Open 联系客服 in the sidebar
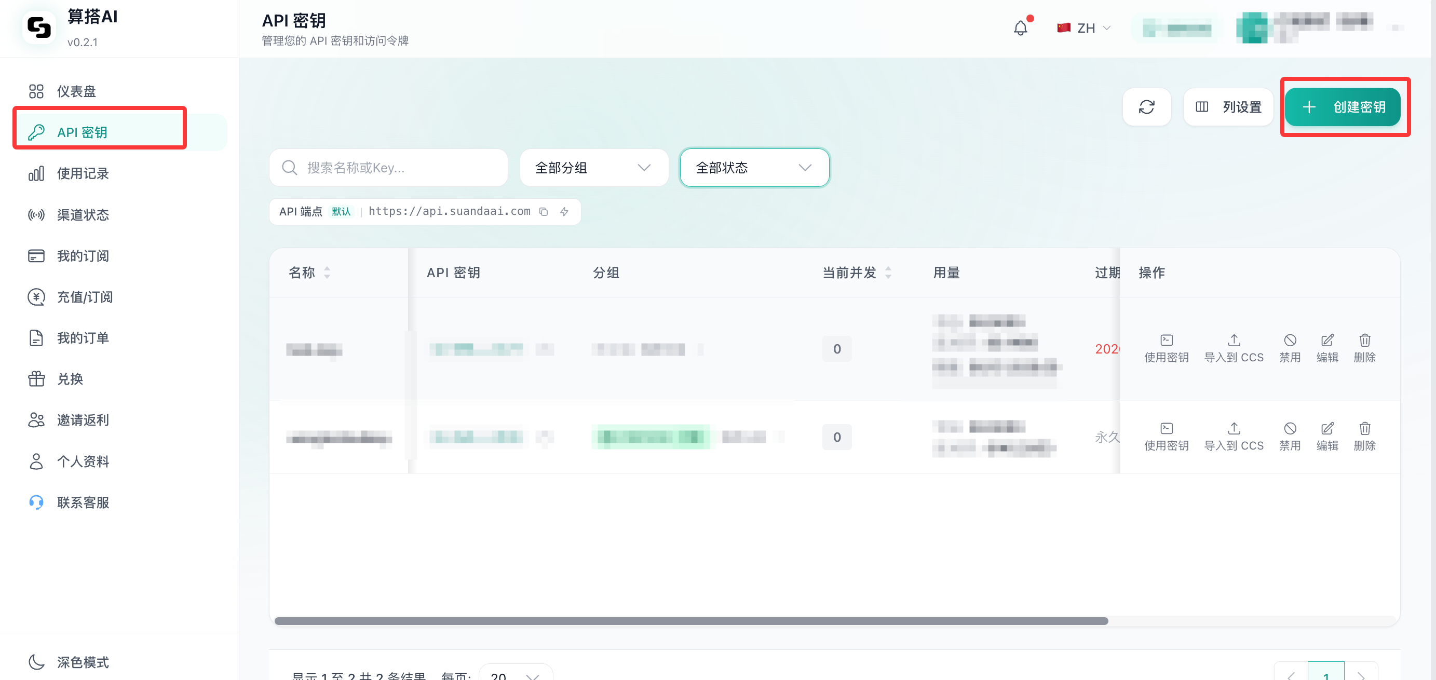 [x=120, y=502]
